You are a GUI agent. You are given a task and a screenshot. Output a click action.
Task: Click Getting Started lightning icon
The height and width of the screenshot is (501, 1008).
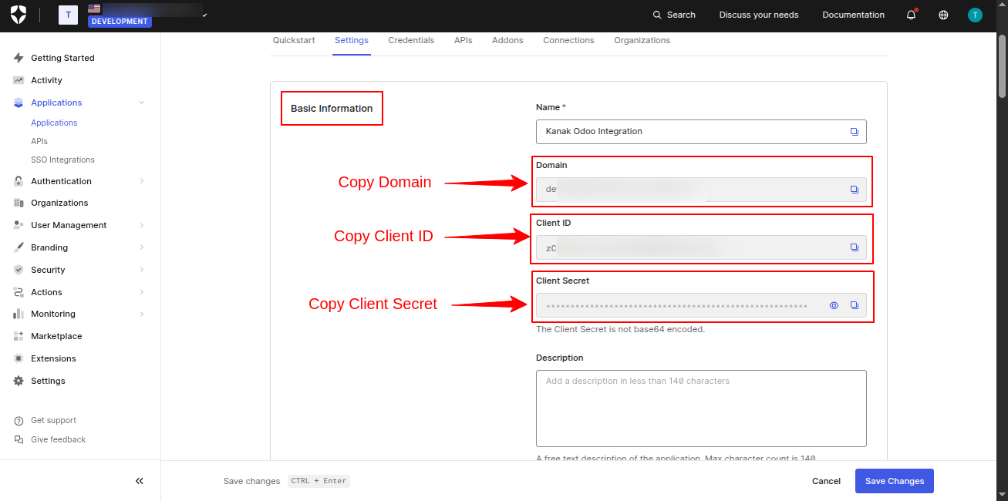pyautogui.click(x=19, y=58)
